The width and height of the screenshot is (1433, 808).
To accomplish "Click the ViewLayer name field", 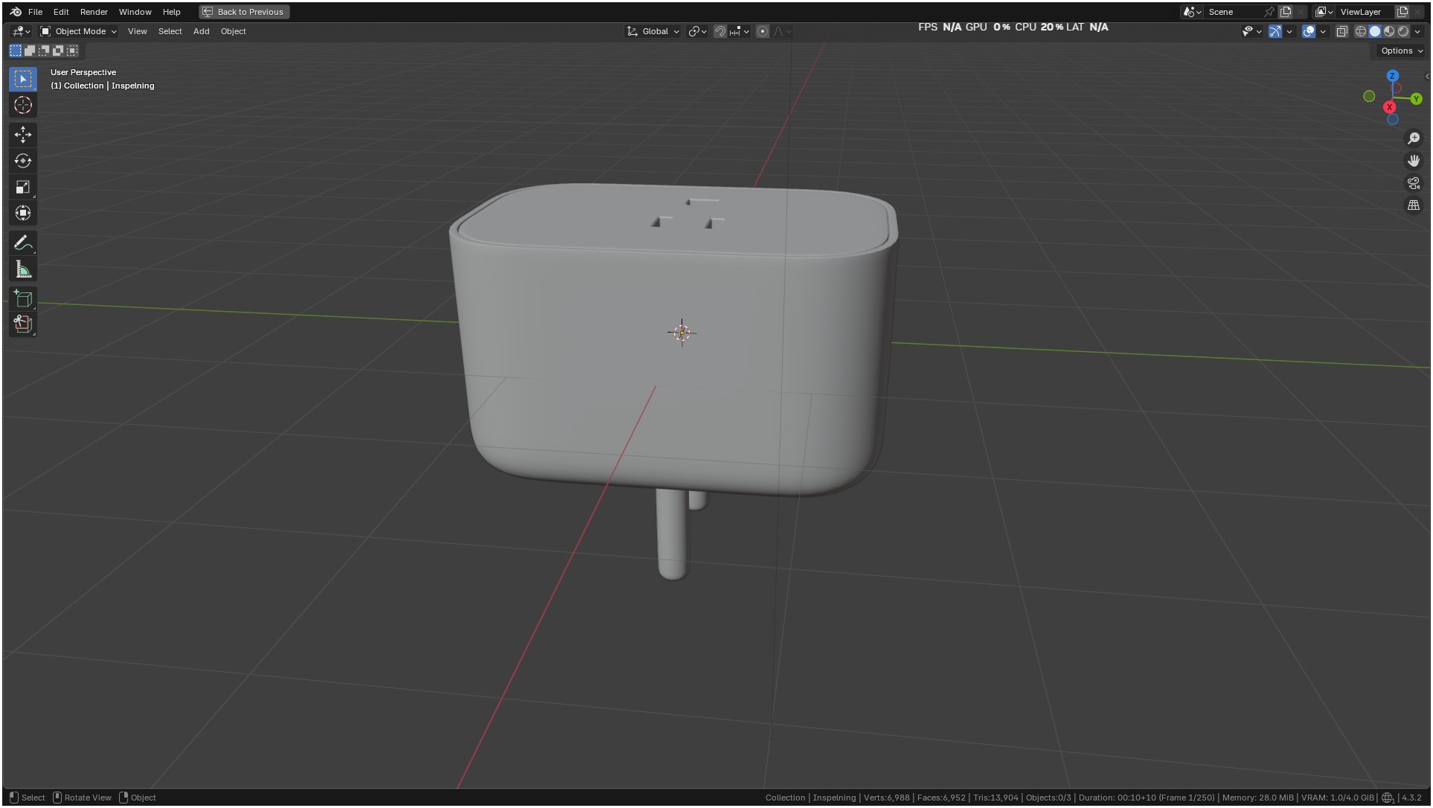I will [1365, 12].
